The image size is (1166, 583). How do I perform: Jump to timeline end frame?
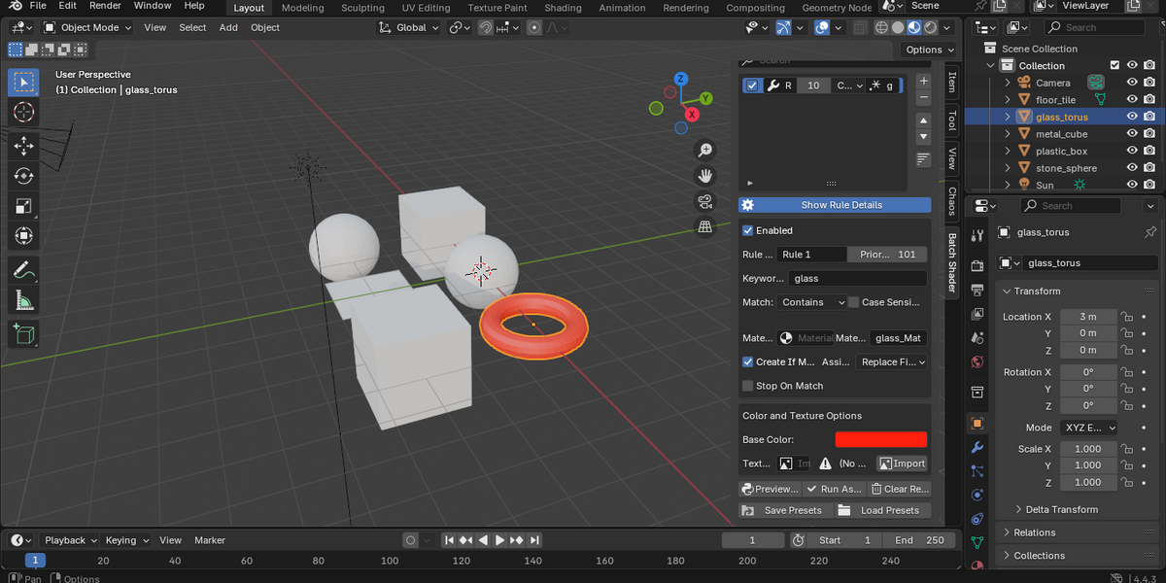click(x=534, y=540)
